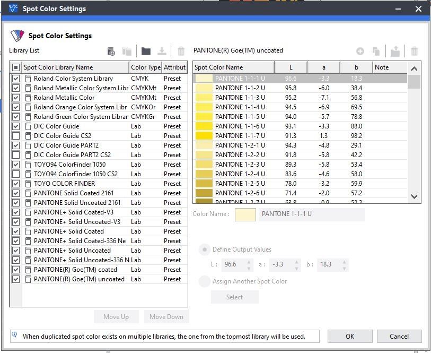Open the import library folder icon
Screen dimensions: 431x353
tap(146, 51)
